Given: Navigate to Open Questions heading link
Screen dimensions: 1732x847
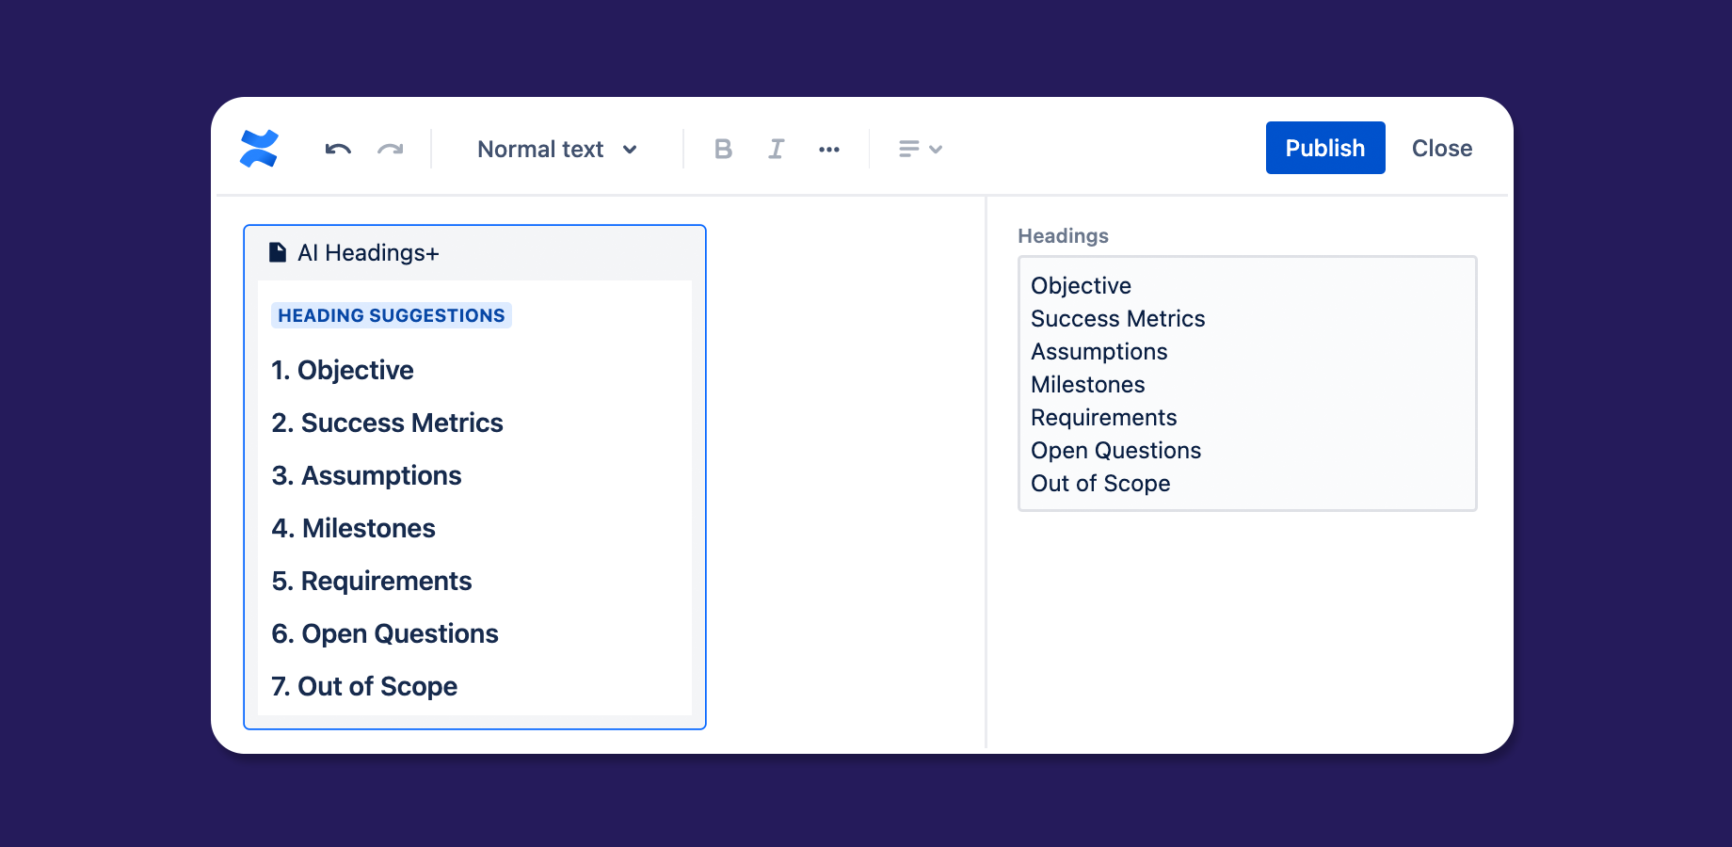Looking at the screenshot, I should tap(1115, 451).
